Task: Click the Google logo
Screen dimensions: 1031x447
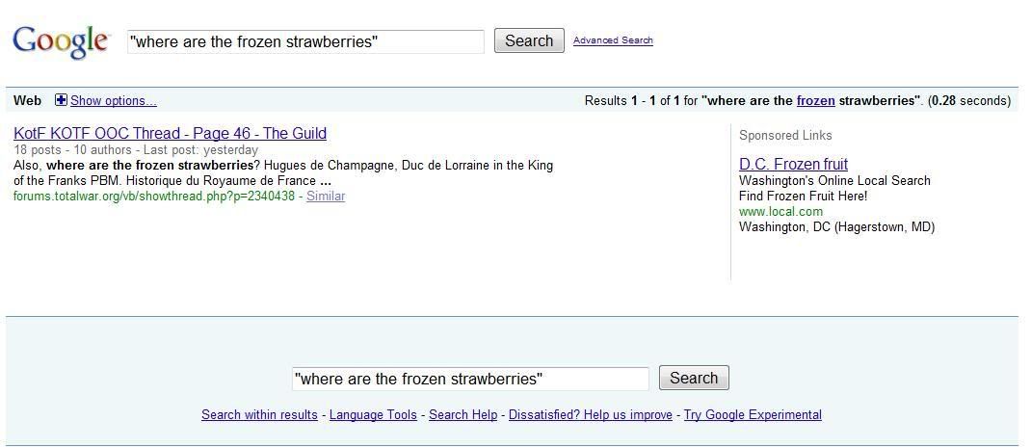Action: 61,41
